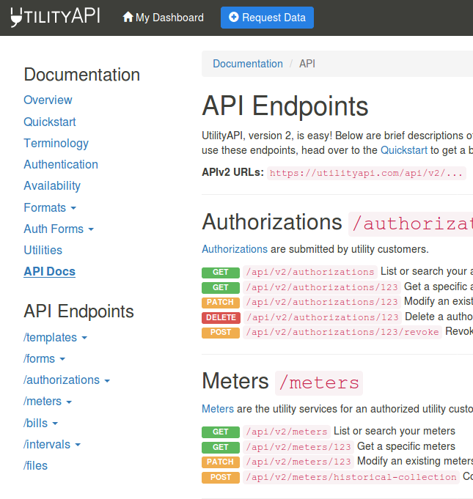Viewport: 473px width, 499px height.
Task: Expand the /intervals endpoint menu
Action: tap(52, 445)
